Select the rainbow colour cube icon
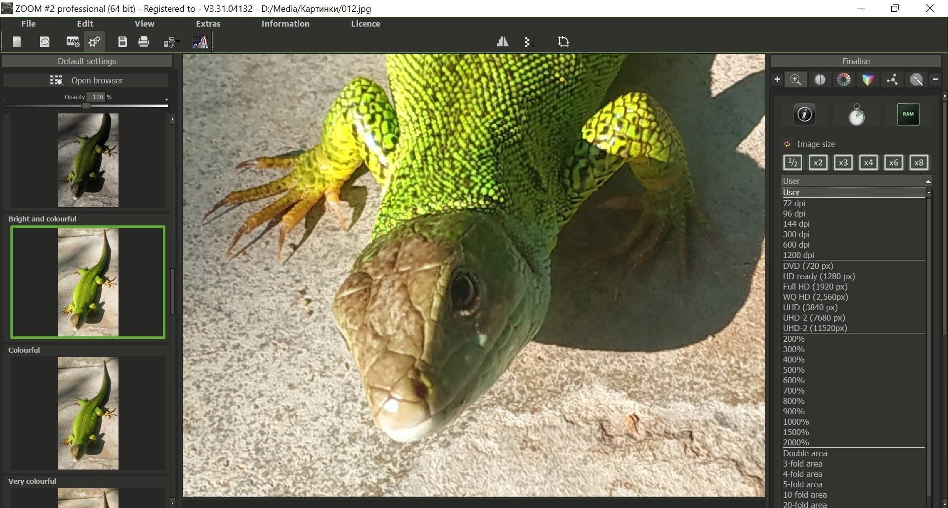Viewport: 948px width, 508px height. coord(868,80)
